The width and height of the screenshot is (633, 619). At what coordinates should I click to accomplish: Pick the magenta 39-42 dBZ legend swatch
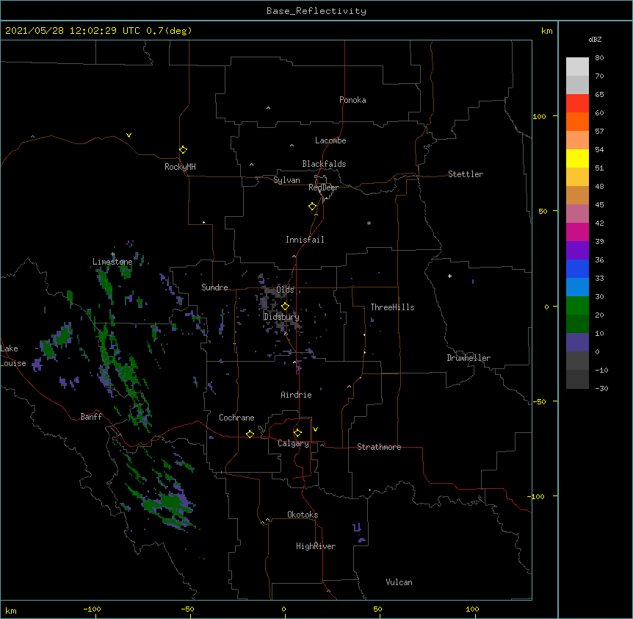[x=577, y=232]
